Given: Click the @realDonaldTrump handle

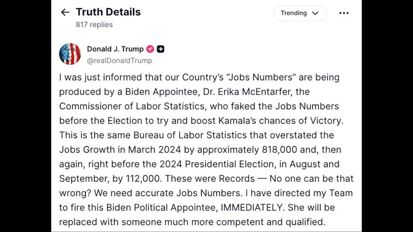Looking at the screenshot, I should pyautogui.click(x=120, y=61).
